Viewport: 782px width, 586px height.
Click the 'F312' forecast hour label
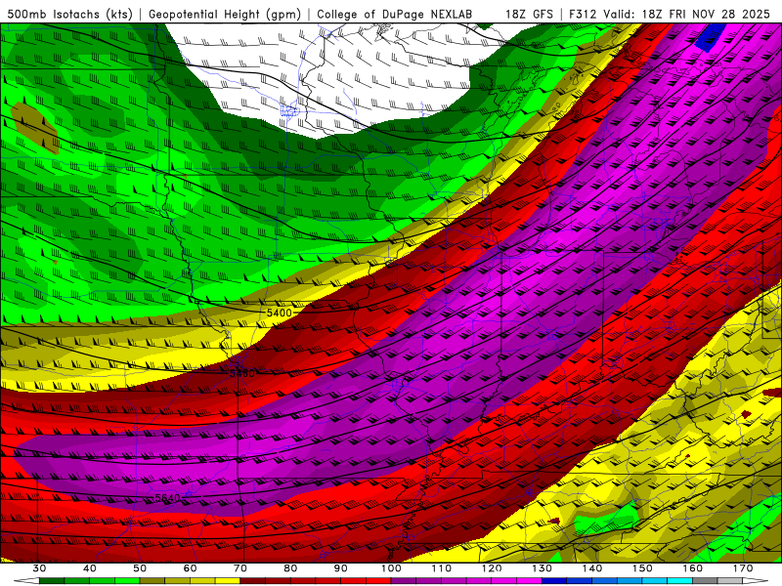[x=583, y=14]
